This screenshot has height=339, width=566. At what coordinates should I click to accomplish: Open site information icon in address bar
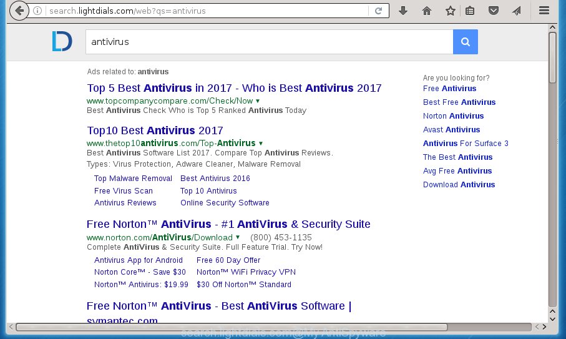tap(37, 11)
